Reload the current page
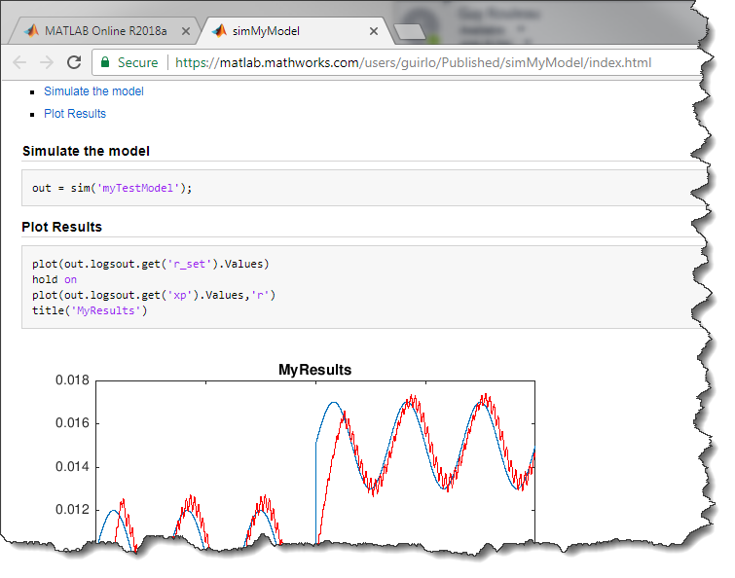The image size is (735, 578). [74, 62]
